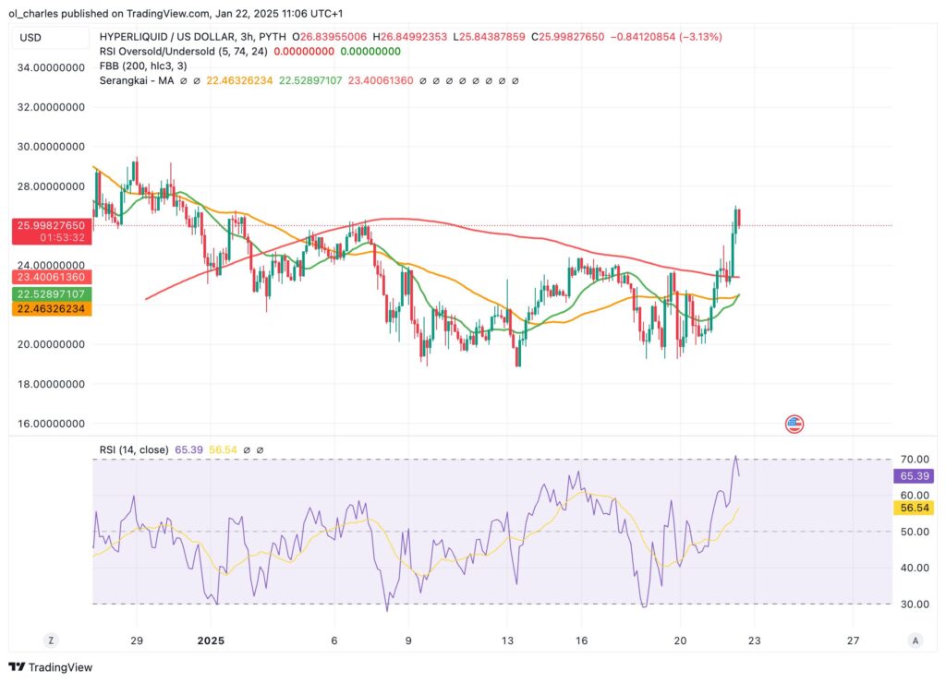Click the 2025 label on the time axis

point(211,639)
